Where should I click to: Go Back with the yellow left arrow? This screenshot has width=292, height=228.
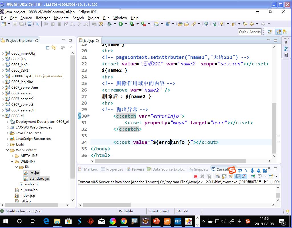[x=252, y=24]
